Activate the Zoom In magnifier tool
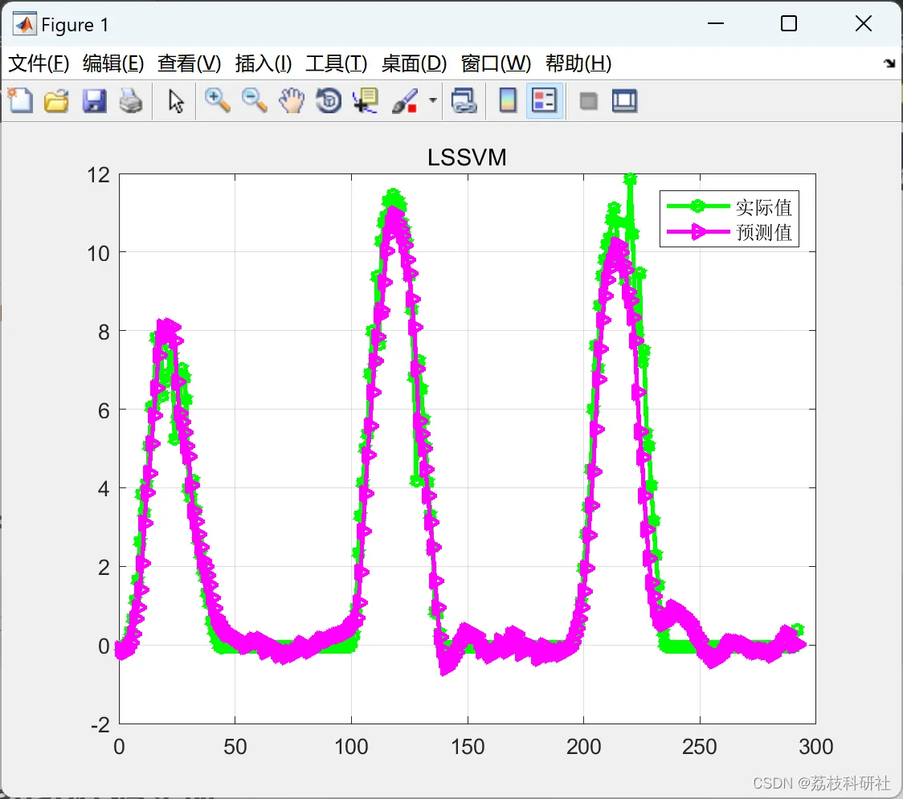 click(x=217, y=101)
